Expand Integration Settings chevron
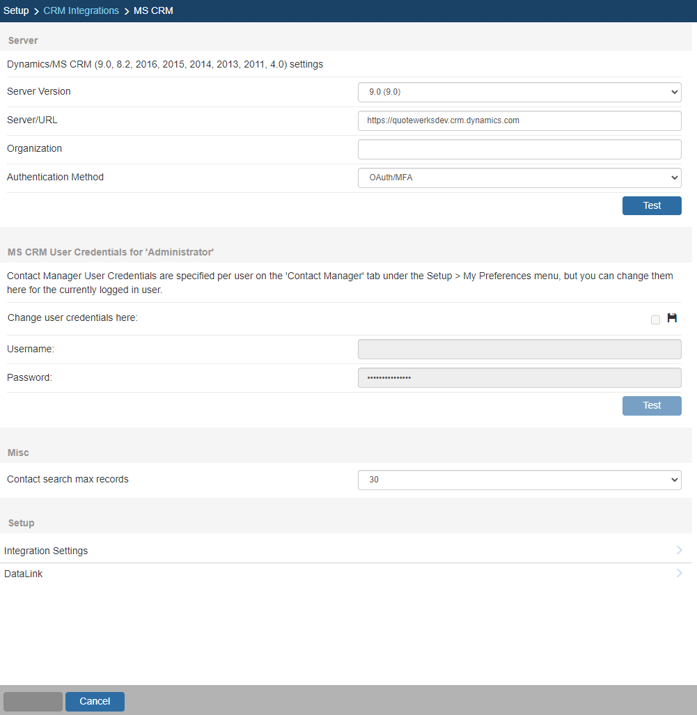Viewport: 697px width, 715px height. pyautogui.click(x=679, y=551)
